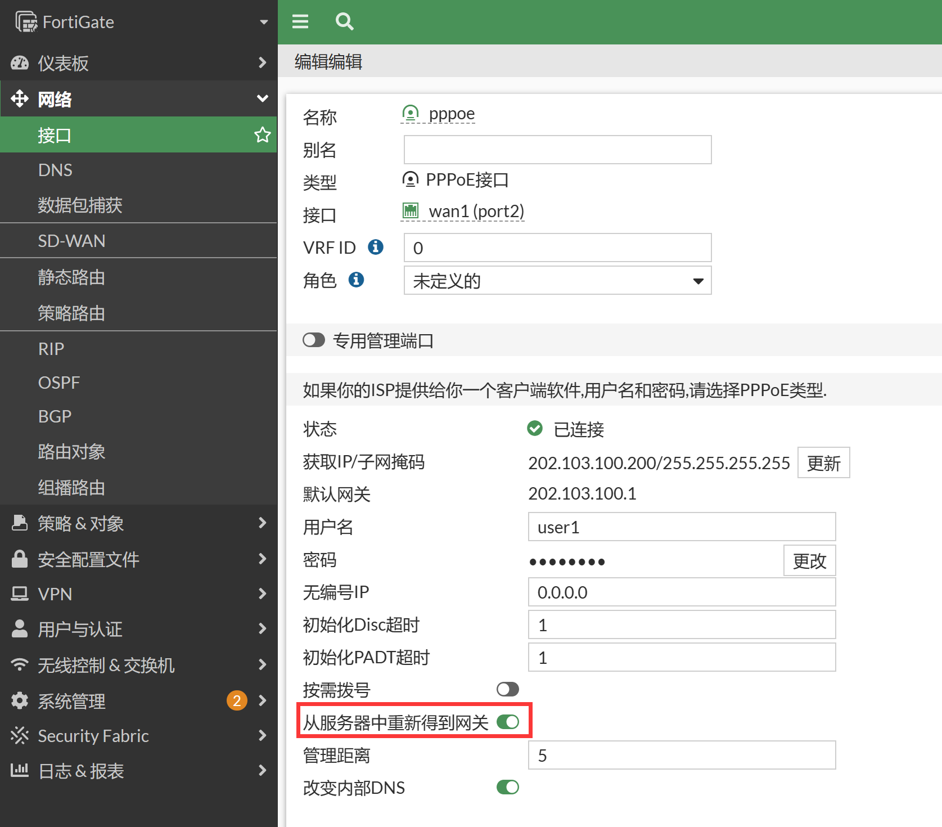Click the system management notification badge
The image size is (942, 827).
[237, 700]
